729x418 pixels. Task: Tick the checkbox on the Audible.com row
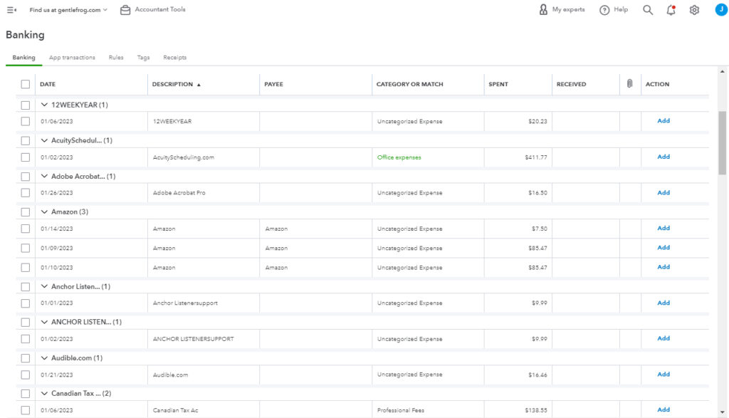26,374
